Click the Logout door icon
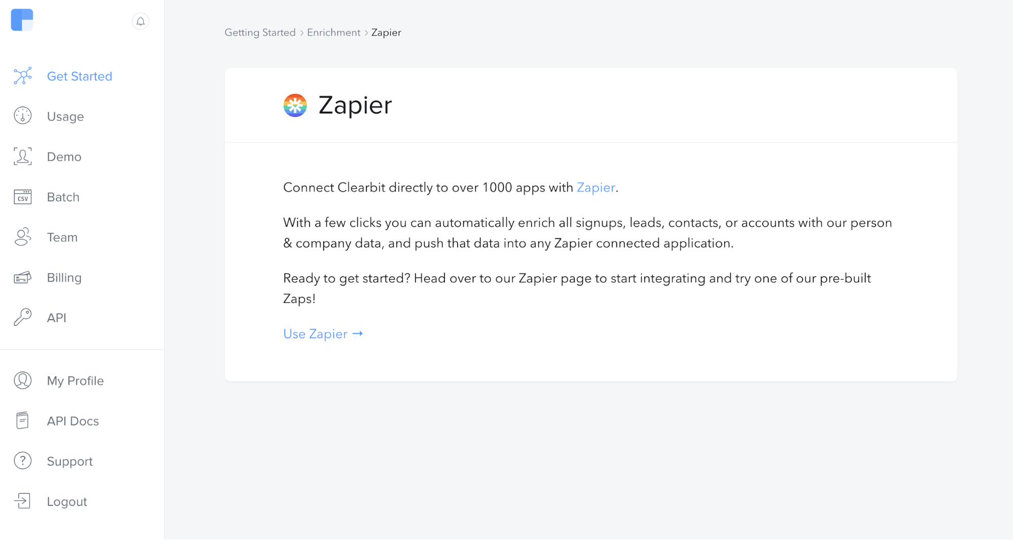Screen dimensions: 1013x540 [23, 501]
